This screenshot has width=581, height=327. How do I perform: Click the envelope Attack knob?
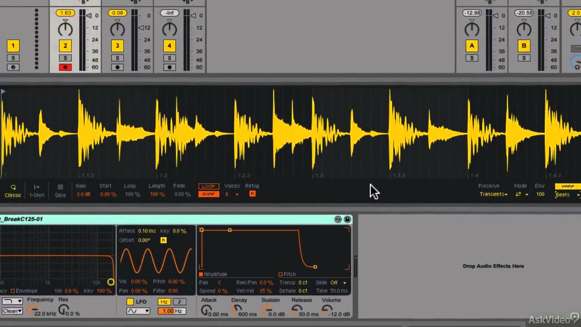coord(207,310)
